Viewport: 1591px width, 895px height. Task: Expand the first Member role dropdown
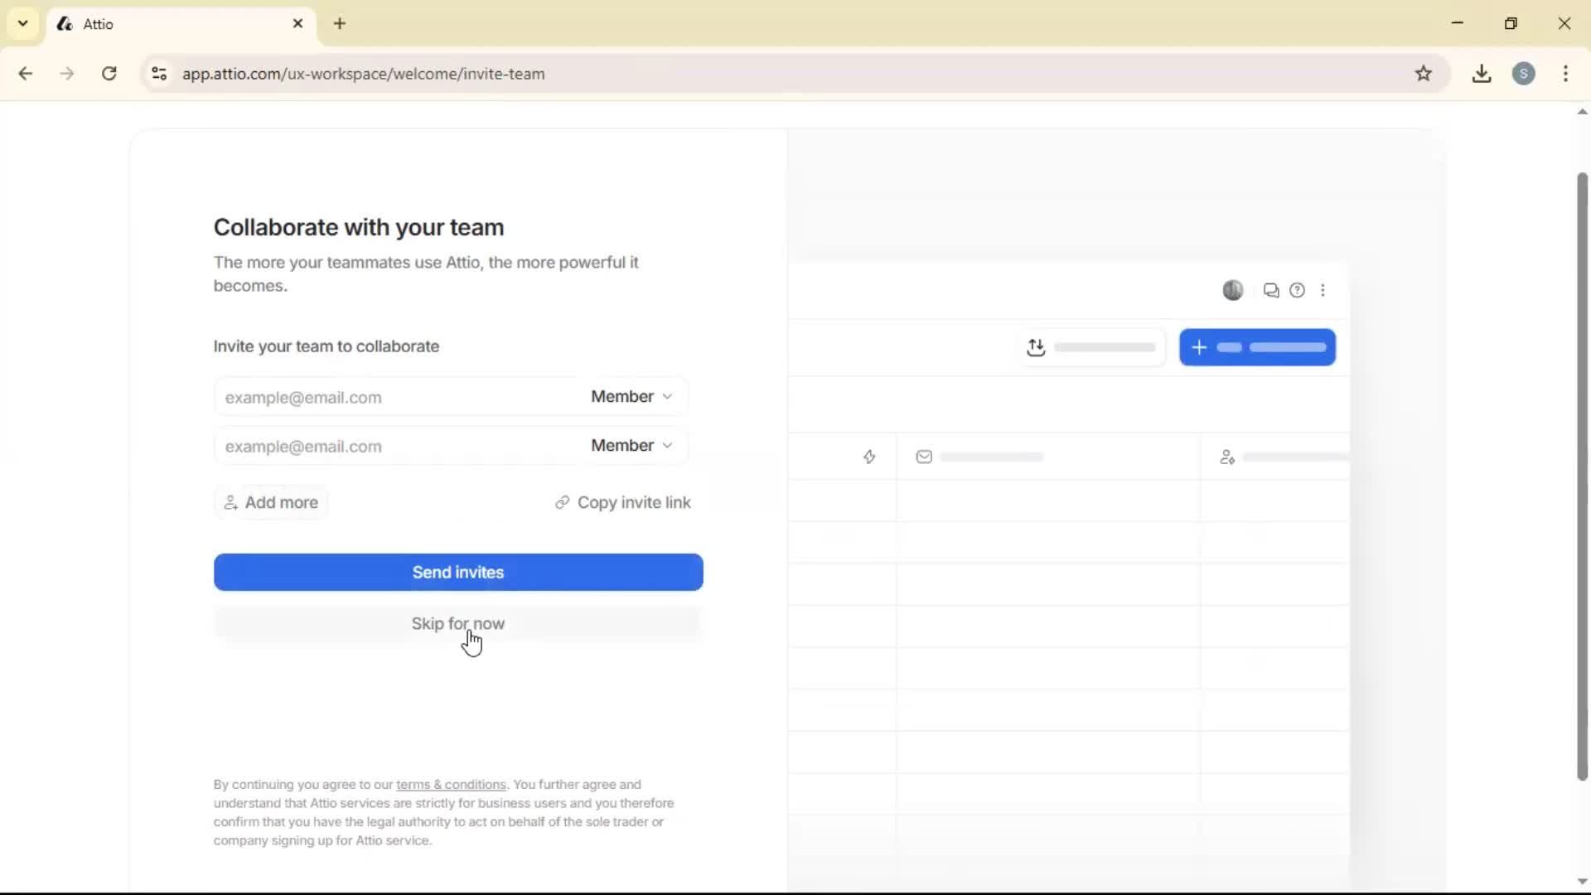click(x=630, y=397)
